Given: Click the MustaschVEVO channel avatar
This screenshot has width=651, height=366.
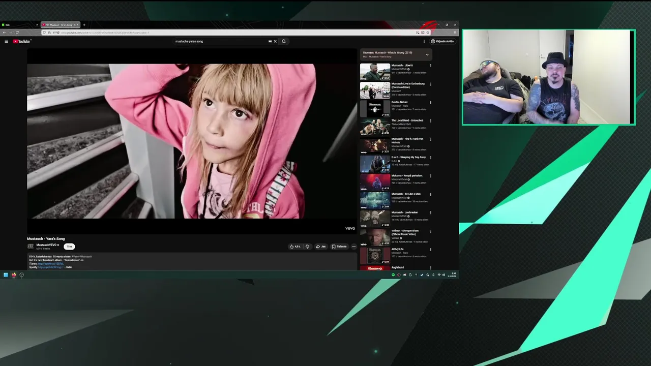Looking at the screenshot, I should click(31, 247).
